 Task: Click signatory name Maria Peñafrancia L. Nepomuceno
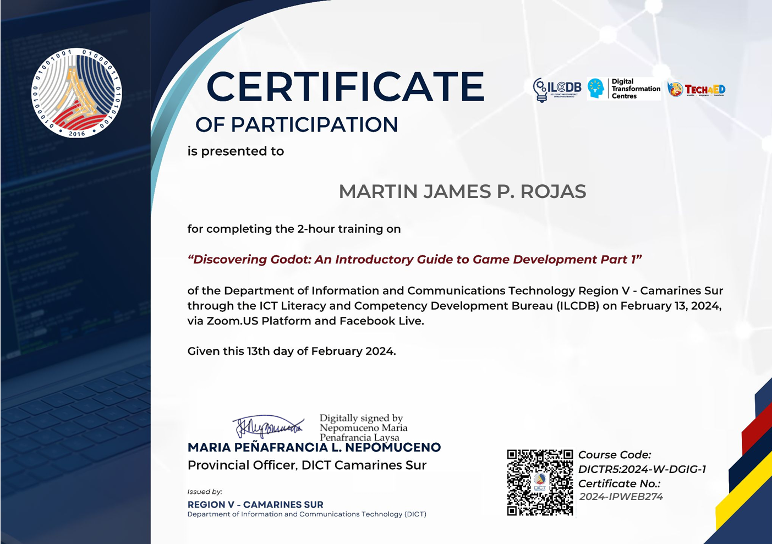(314, 448)
